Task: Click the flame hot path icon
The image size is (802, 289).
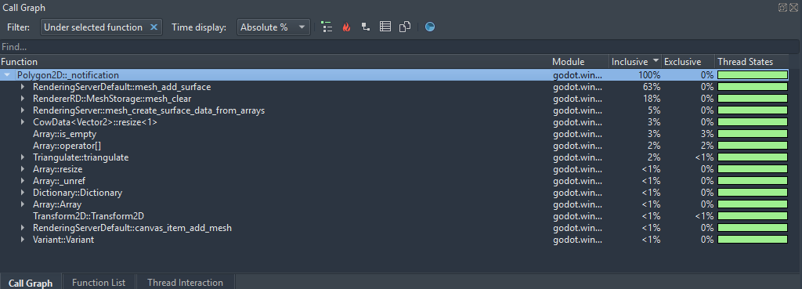Action: [346, 27]
